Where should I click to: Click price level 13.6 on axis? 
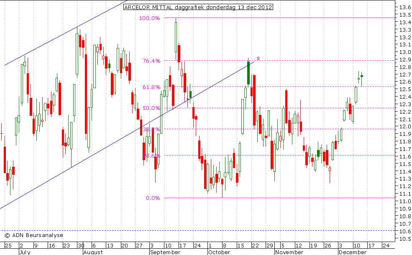point(405,8)
